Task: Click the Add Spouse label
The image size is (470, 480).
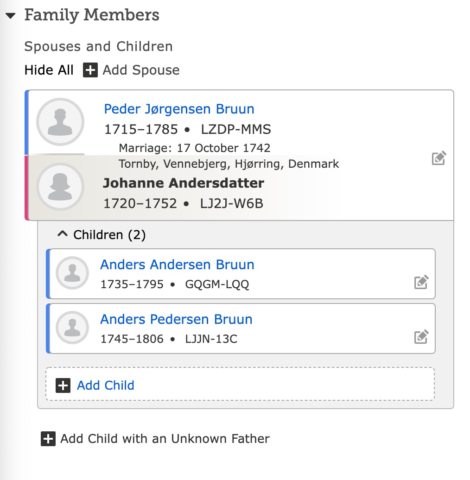Action: point(141,70)
